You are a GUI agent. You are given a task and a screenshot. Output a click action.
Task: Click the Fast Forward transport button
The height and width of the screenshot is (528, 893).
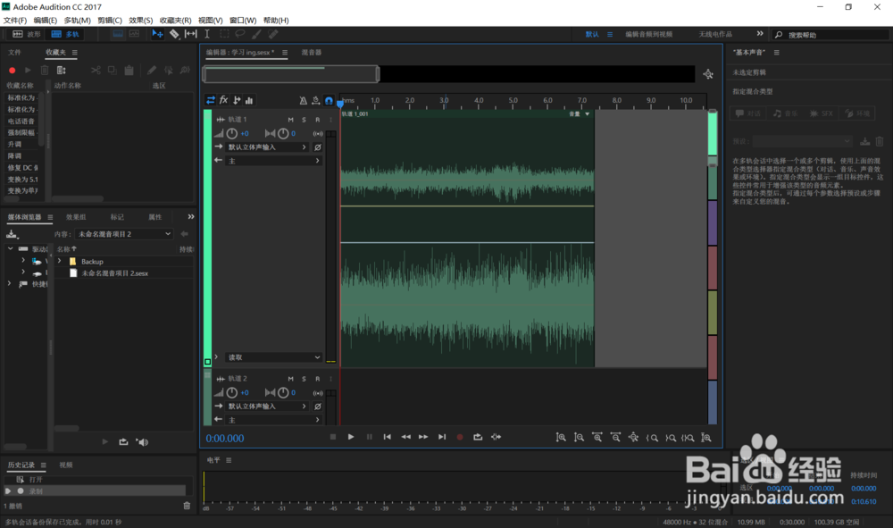coord(423,437)
